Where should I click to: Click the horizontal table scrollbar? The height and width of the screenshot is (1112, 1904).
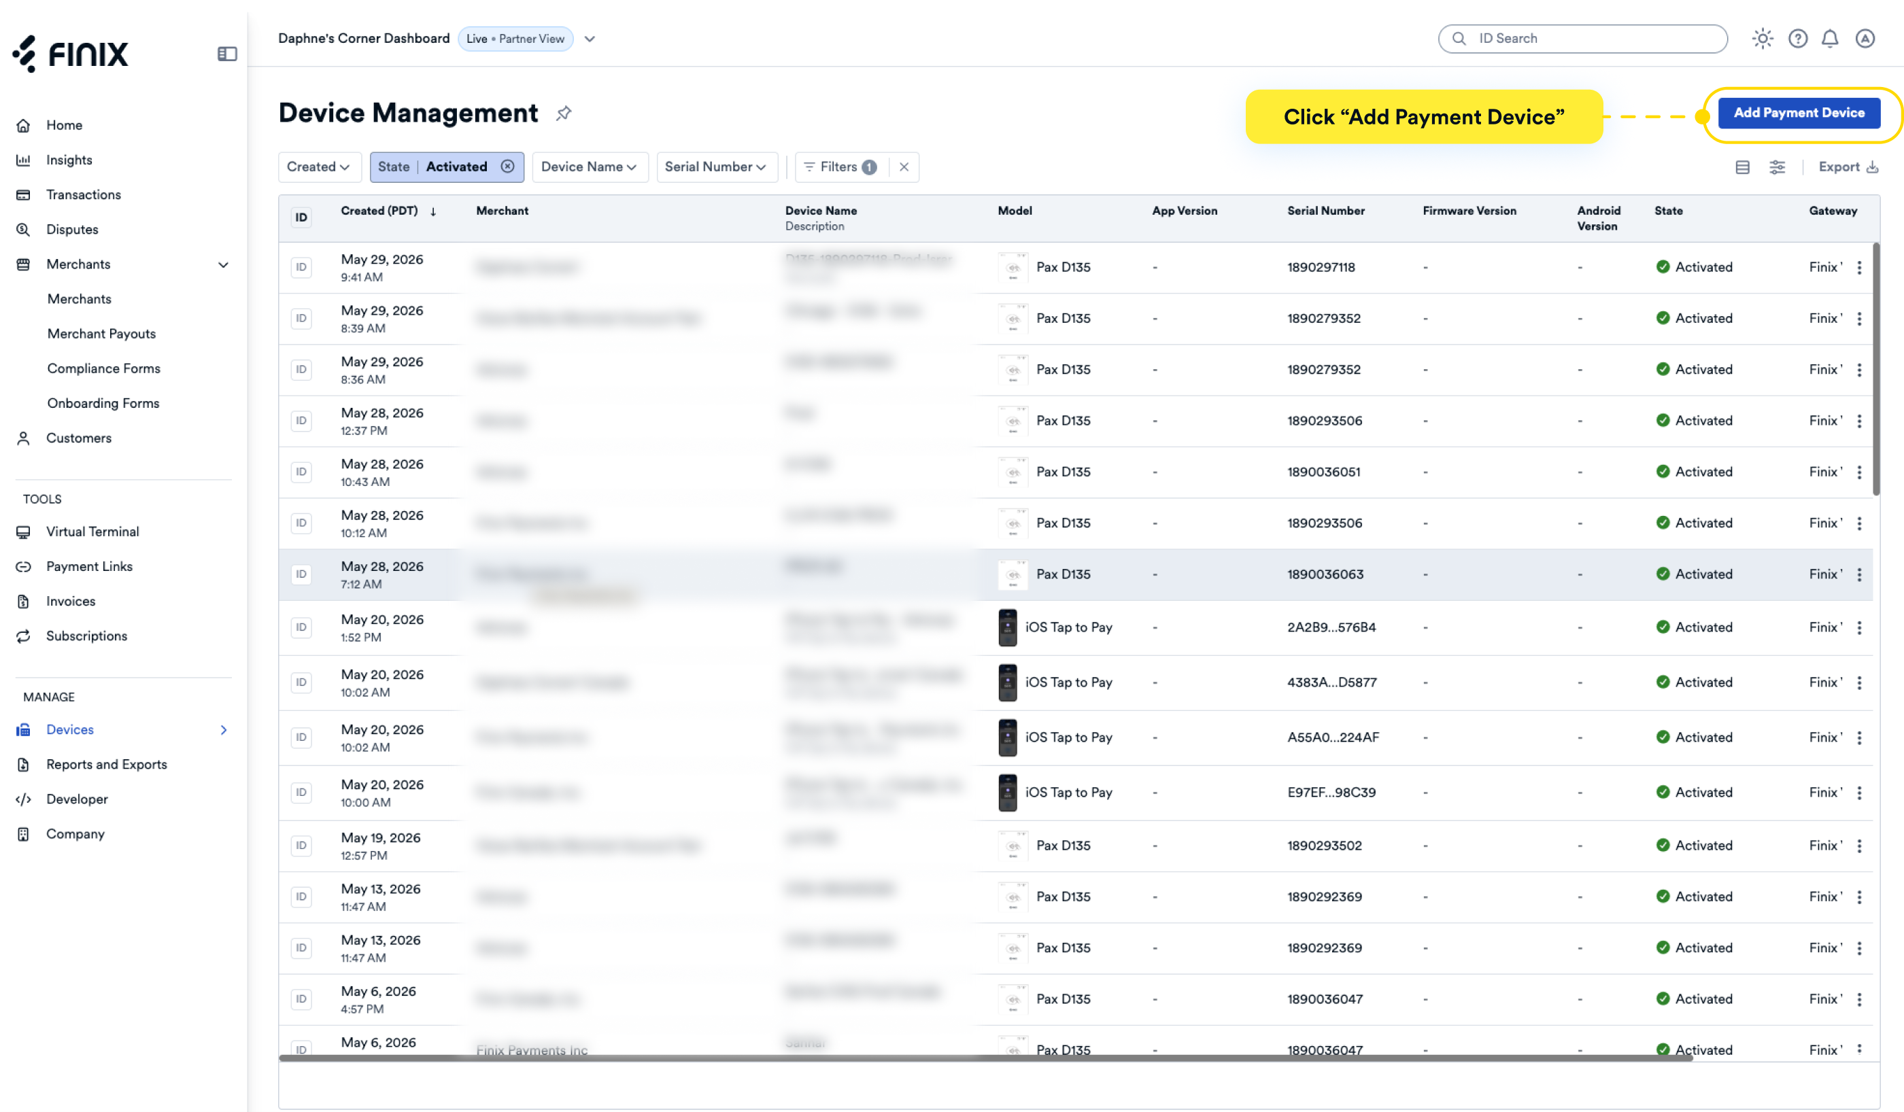coord(985,1058)
